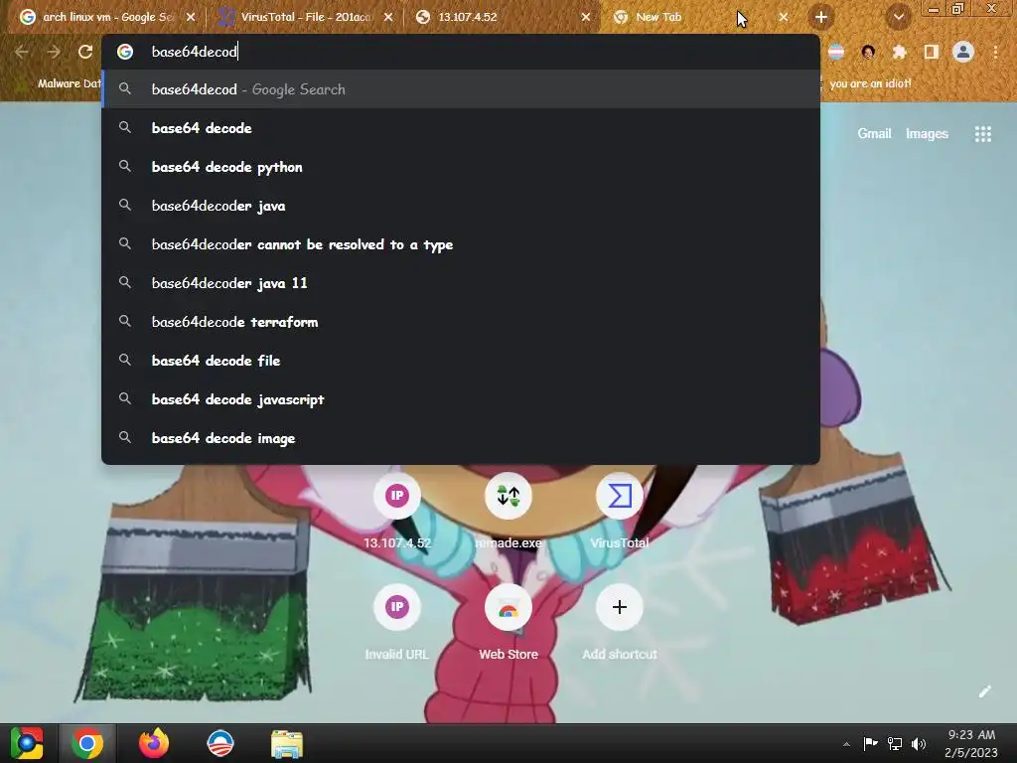The height and width of the screenshot is (763, 1017).
Task: Click the flag extension icon in toolbar
Action: coord(836,52)
